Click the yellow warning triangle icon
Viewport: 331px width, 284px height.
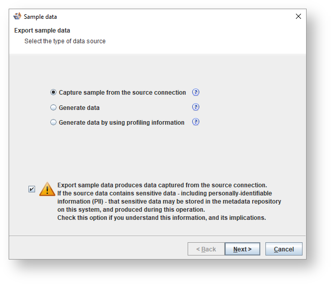click(x=47, y=189)
